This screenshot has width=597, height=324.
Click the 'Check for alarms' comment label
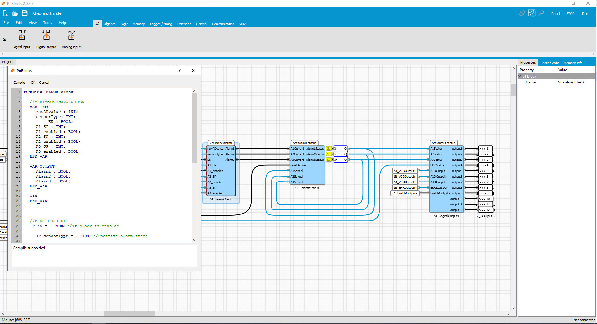pyautogui.click(x=221, y=143)
